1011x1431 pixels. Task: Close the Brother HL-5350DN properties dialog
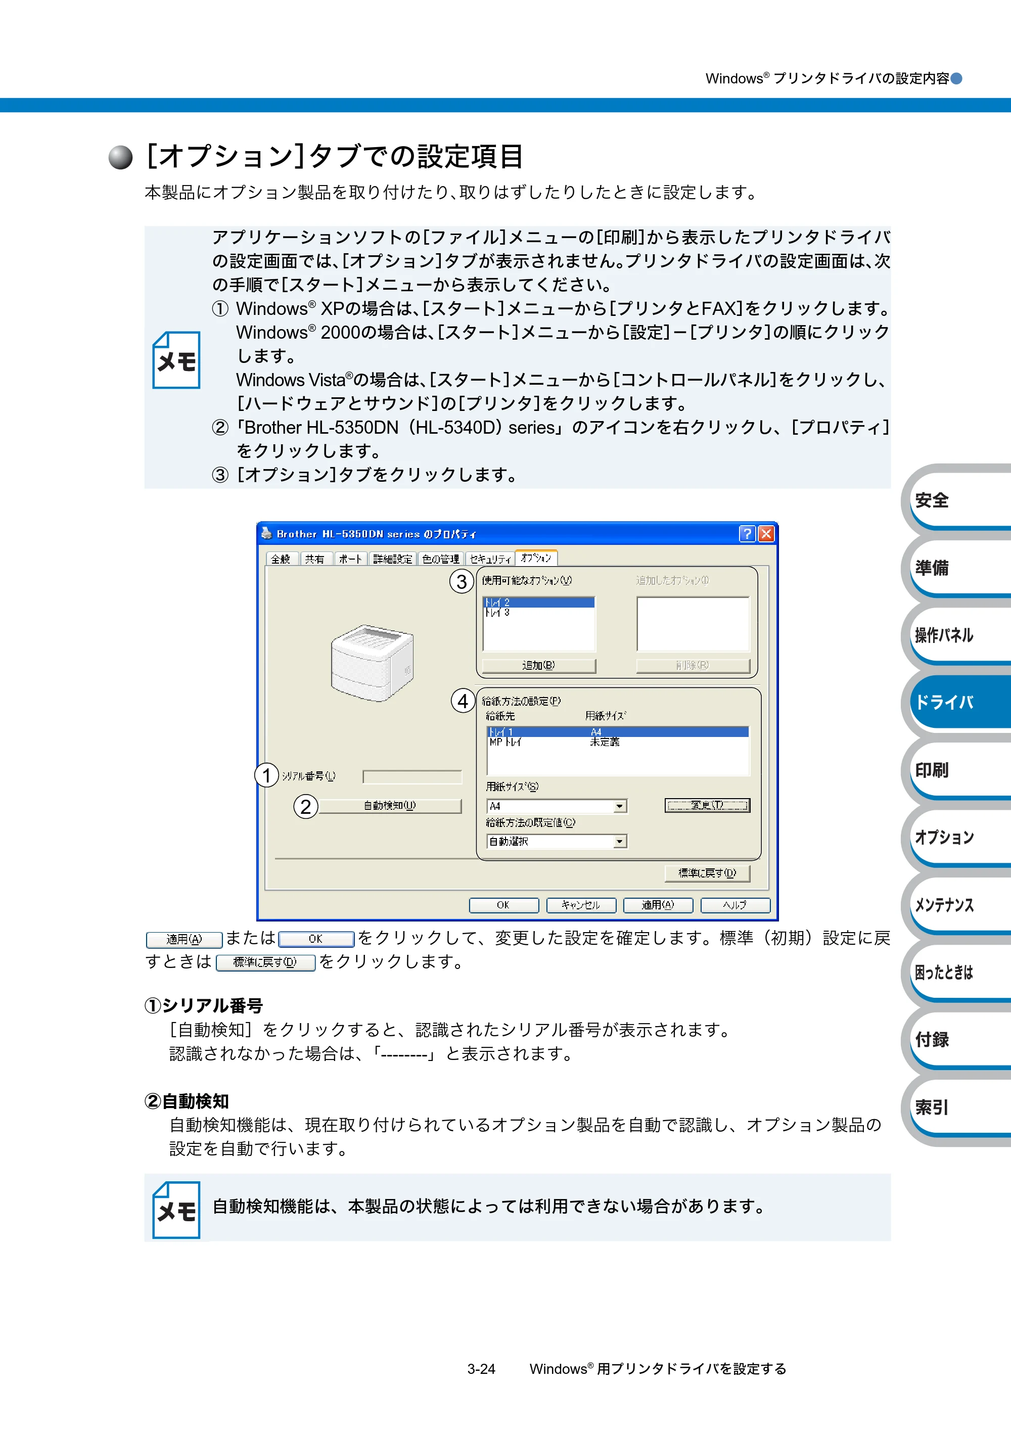coord(766,533)
